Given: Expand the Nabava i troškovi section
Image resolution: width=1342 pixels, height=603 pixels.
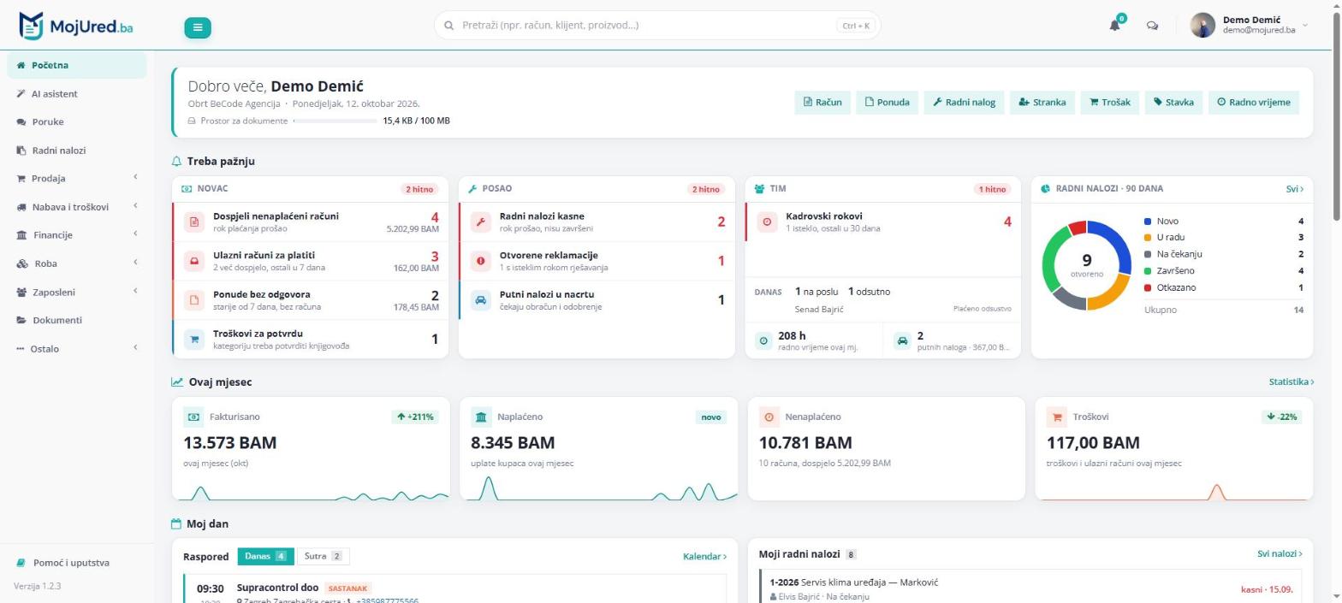Looking at the screenshot, I should pos(77,206).
